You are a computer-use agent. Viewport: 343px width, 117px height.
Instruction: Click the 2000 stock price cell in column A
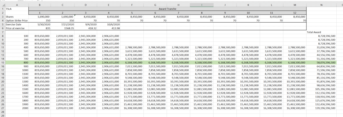(x=17, y=108)
